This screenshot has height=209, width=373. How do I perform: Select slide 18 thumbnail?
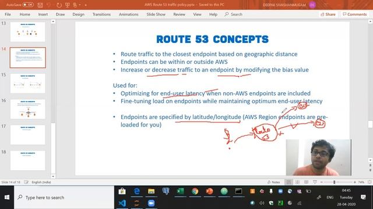point(27,160)
